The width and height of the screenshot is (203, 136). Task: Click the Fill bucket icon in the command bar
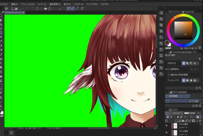tap(45, 9)
